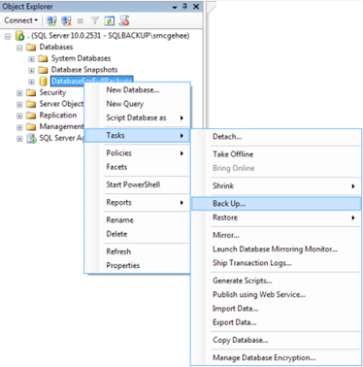
Task: Choose Facets from context menu
Action: pos(137,167)
